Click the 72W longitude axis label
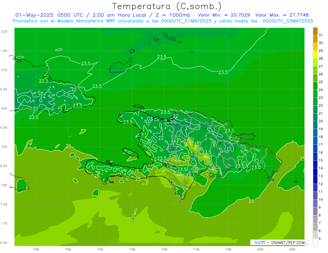Viewport: 328px width, 253px height. (164, 249)
